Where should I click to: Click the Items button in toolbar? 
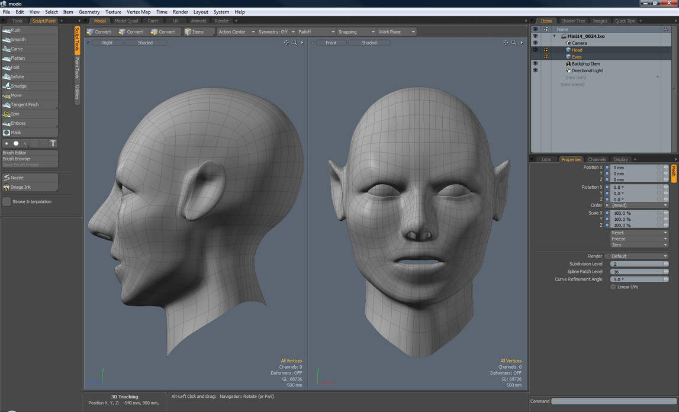194,32
